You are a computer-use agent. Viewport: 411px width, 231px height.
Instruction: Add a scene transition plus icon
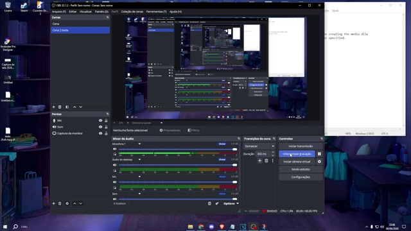[x=259, y=161]
